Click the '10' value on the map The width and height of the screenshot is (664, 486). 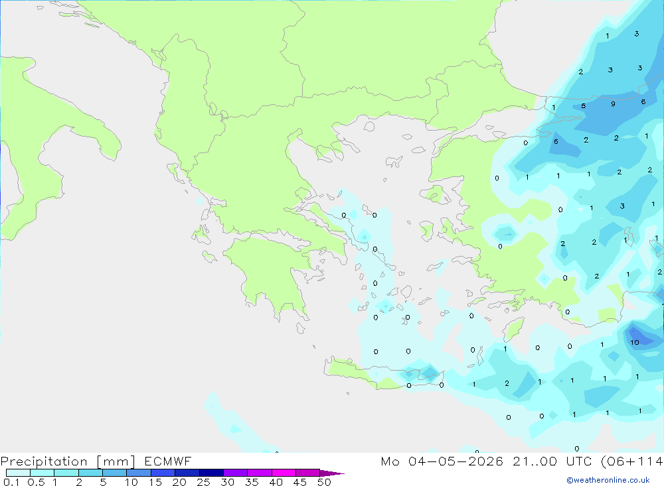(x=635, y=342)
